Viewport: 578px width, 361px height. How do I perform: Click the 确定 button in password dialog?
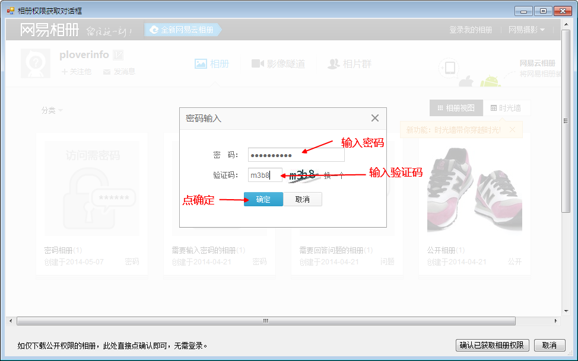tap(263, 199)
